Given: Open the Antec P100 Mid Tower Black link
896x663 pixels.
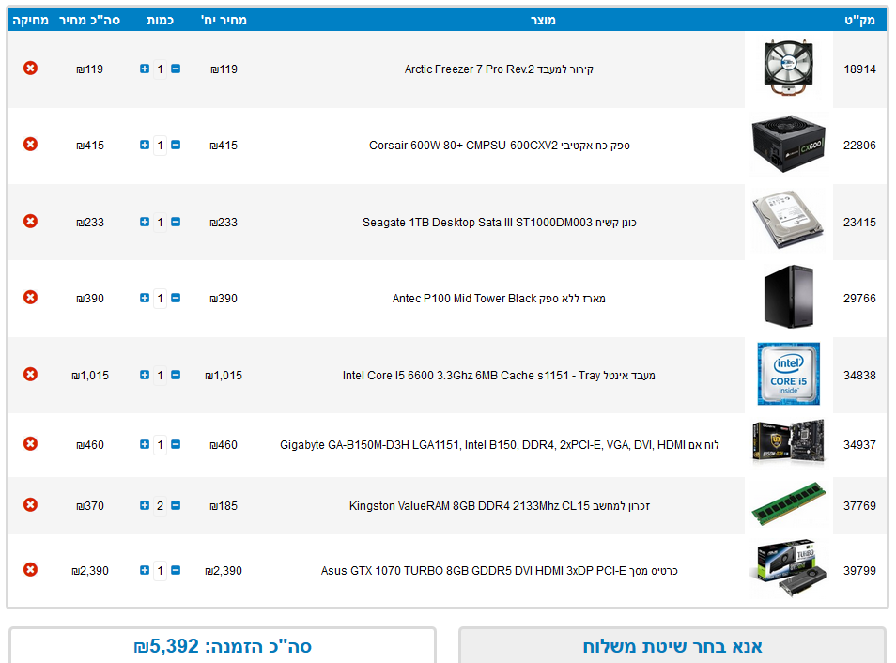Looking at the screenshot, I should [499, 299].
